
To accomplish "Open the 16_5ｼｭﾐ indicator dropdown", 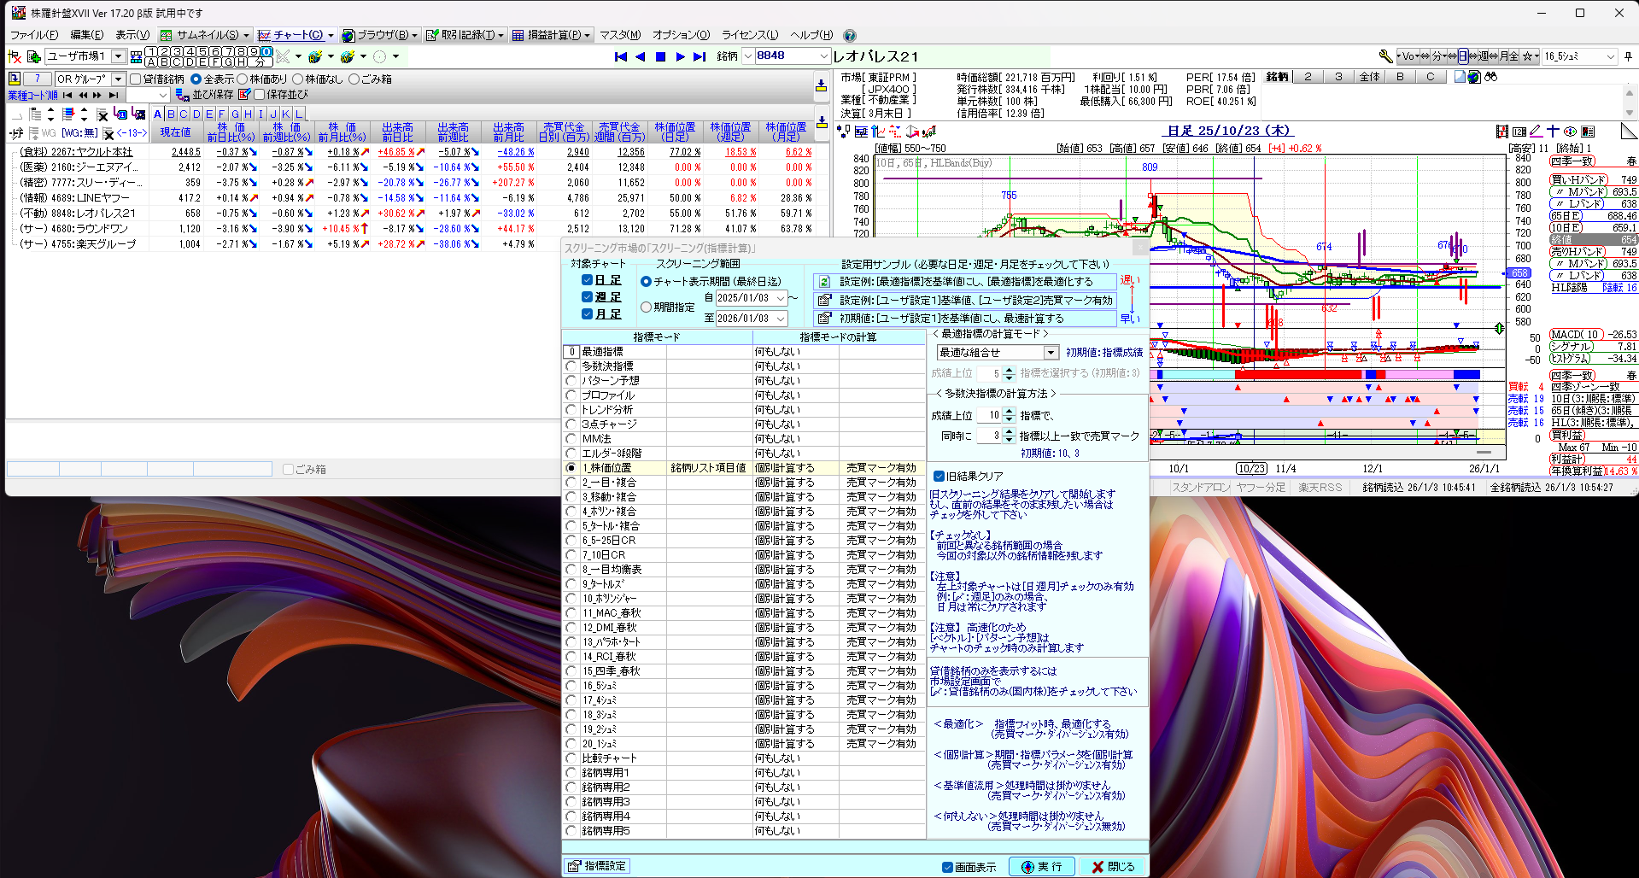I will 1611,56.
